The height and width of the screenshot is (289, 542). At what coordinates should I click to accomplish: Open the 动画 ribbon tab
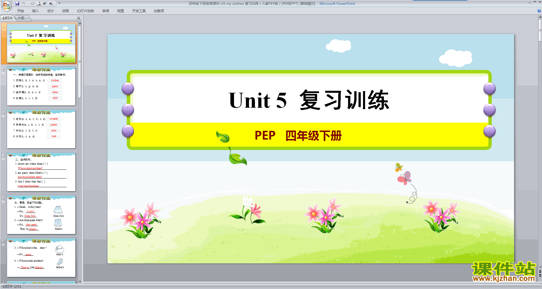[x=65, y=11]
